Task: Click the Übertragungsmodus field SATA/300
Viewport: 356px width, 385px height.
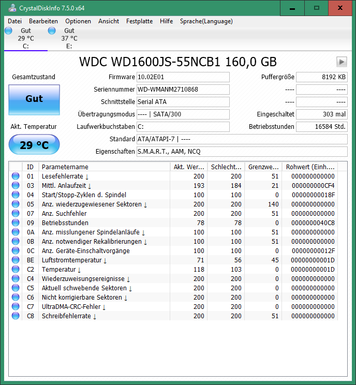Action: coord(183,114)
